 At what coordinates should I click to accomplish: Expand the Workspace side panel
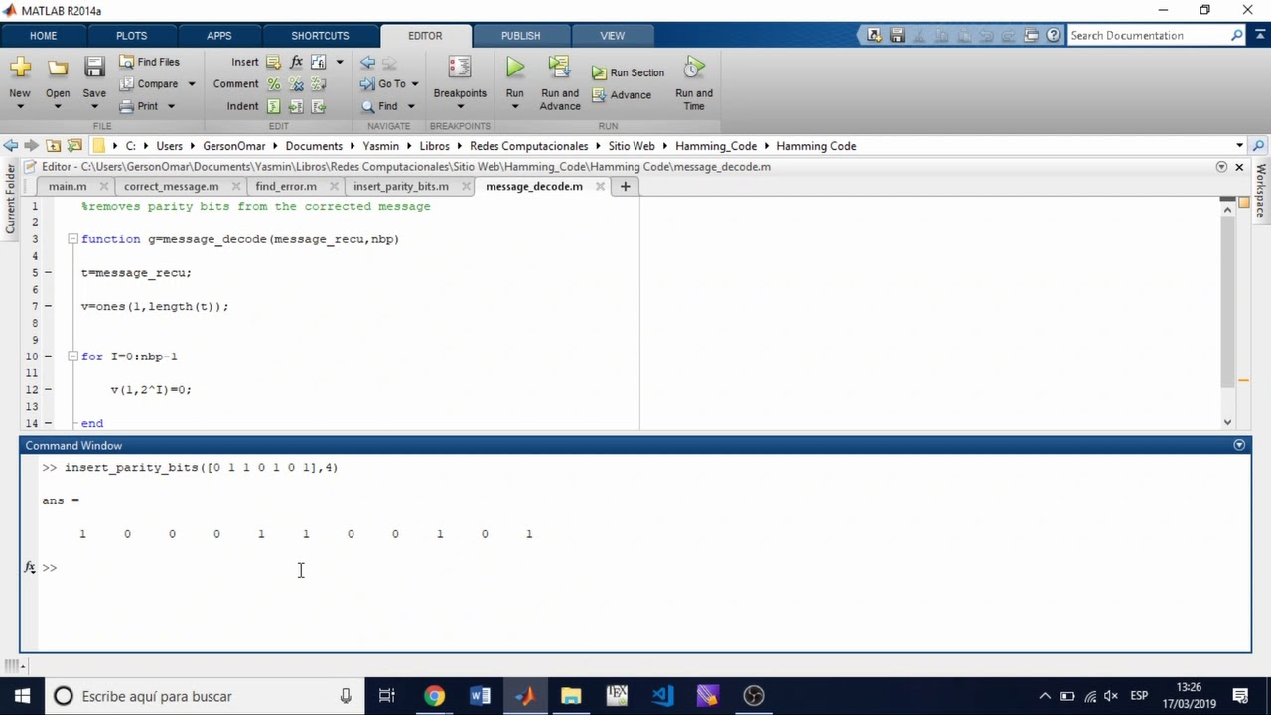tap(1261, 191)
